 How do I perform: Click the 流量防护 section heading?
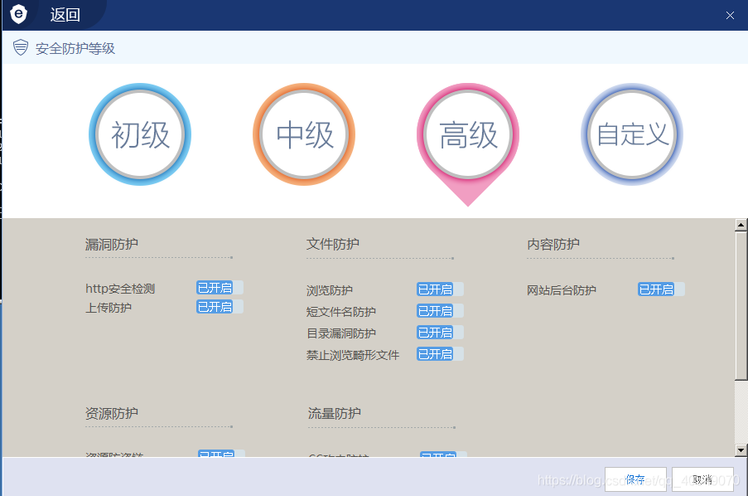[x=335, y=413]
